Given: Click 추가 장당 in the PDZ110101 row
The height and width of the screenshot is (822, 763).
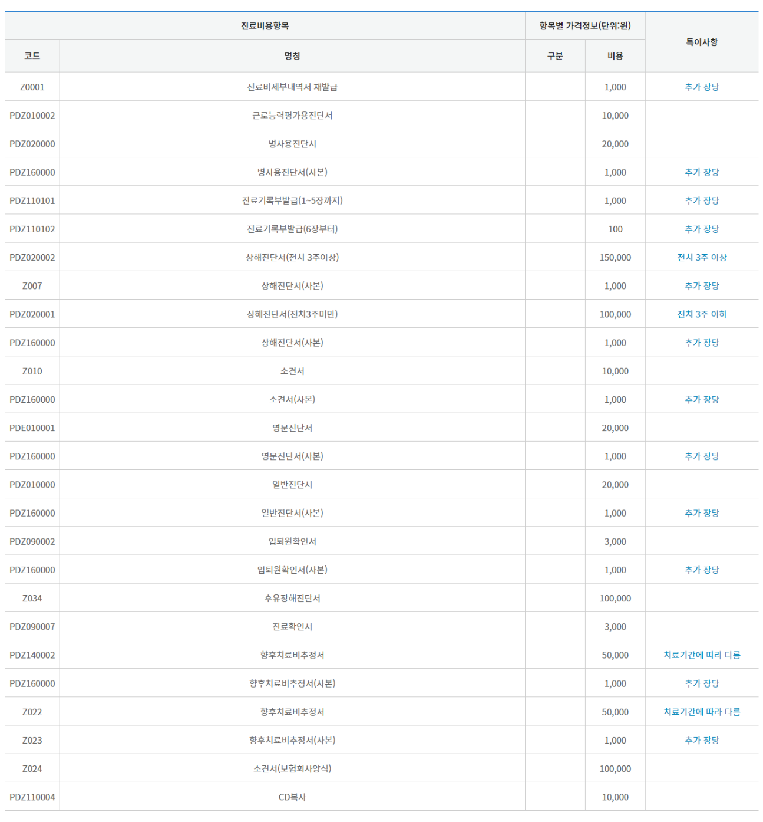Looking at the screenshot, I should click(x=702, y=200).
